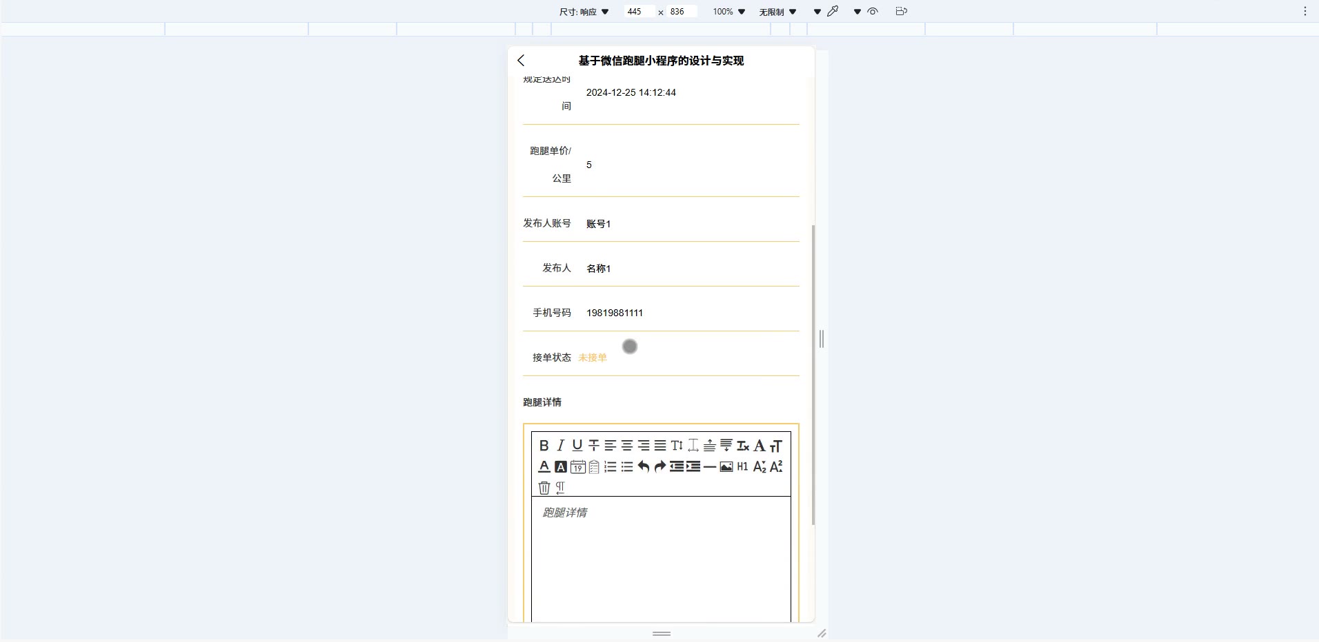Open dropdown arrow beside the eyedropper
This screenshot has width=1319, height=642.
[817, 12]
